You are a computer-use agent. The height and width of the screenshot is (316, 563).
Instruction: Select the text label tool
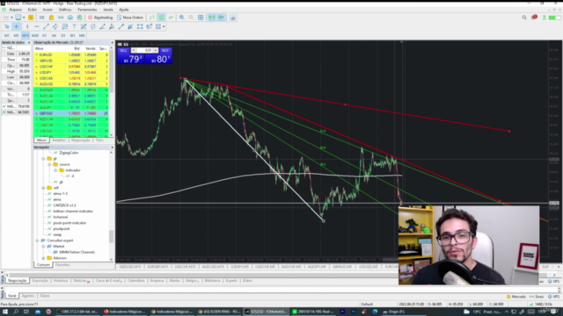[74, 26]
